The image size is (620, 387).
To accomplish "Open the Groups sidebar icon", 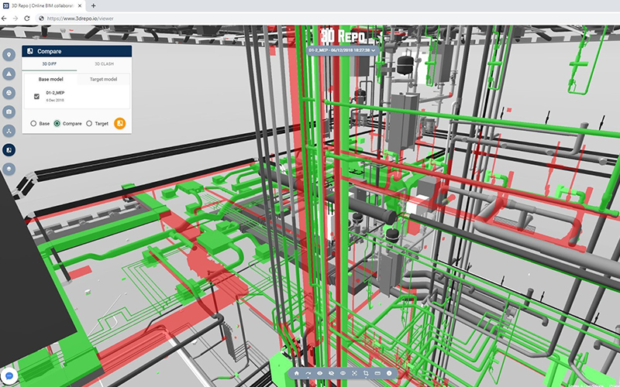I will 9,93.
